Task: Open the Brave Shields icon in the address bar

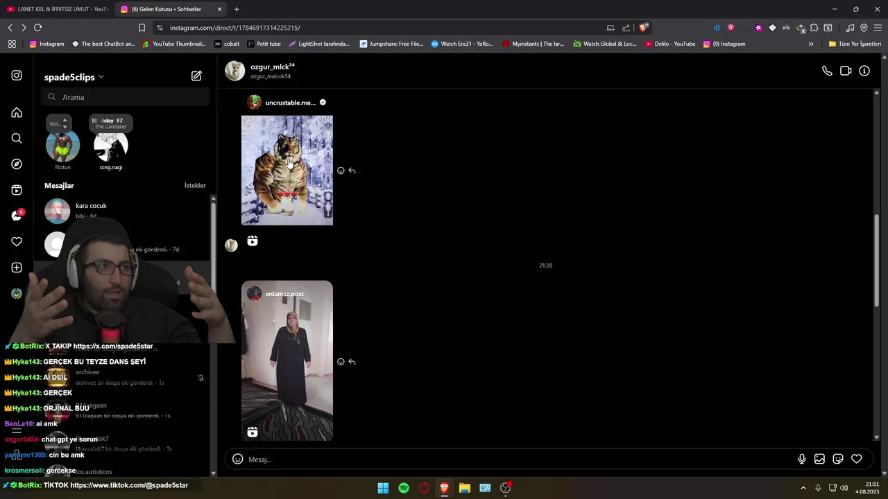Action: (x=644, y=28)
